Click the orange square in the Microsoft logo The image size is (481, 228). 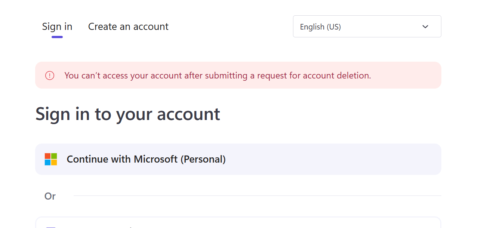47,156
